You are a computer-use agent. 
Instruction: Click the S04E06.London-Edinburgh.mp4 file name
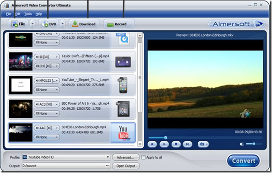pos(84,127)
